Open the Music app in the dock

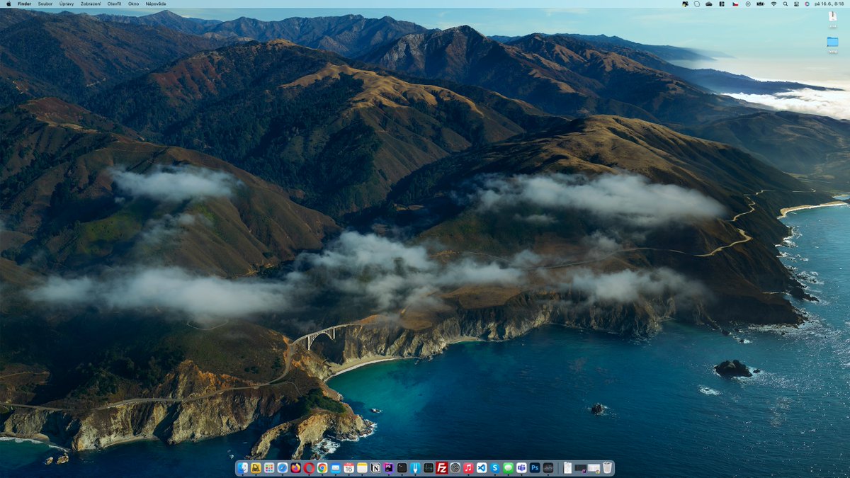pyautogui.click(x=468, y=468)
